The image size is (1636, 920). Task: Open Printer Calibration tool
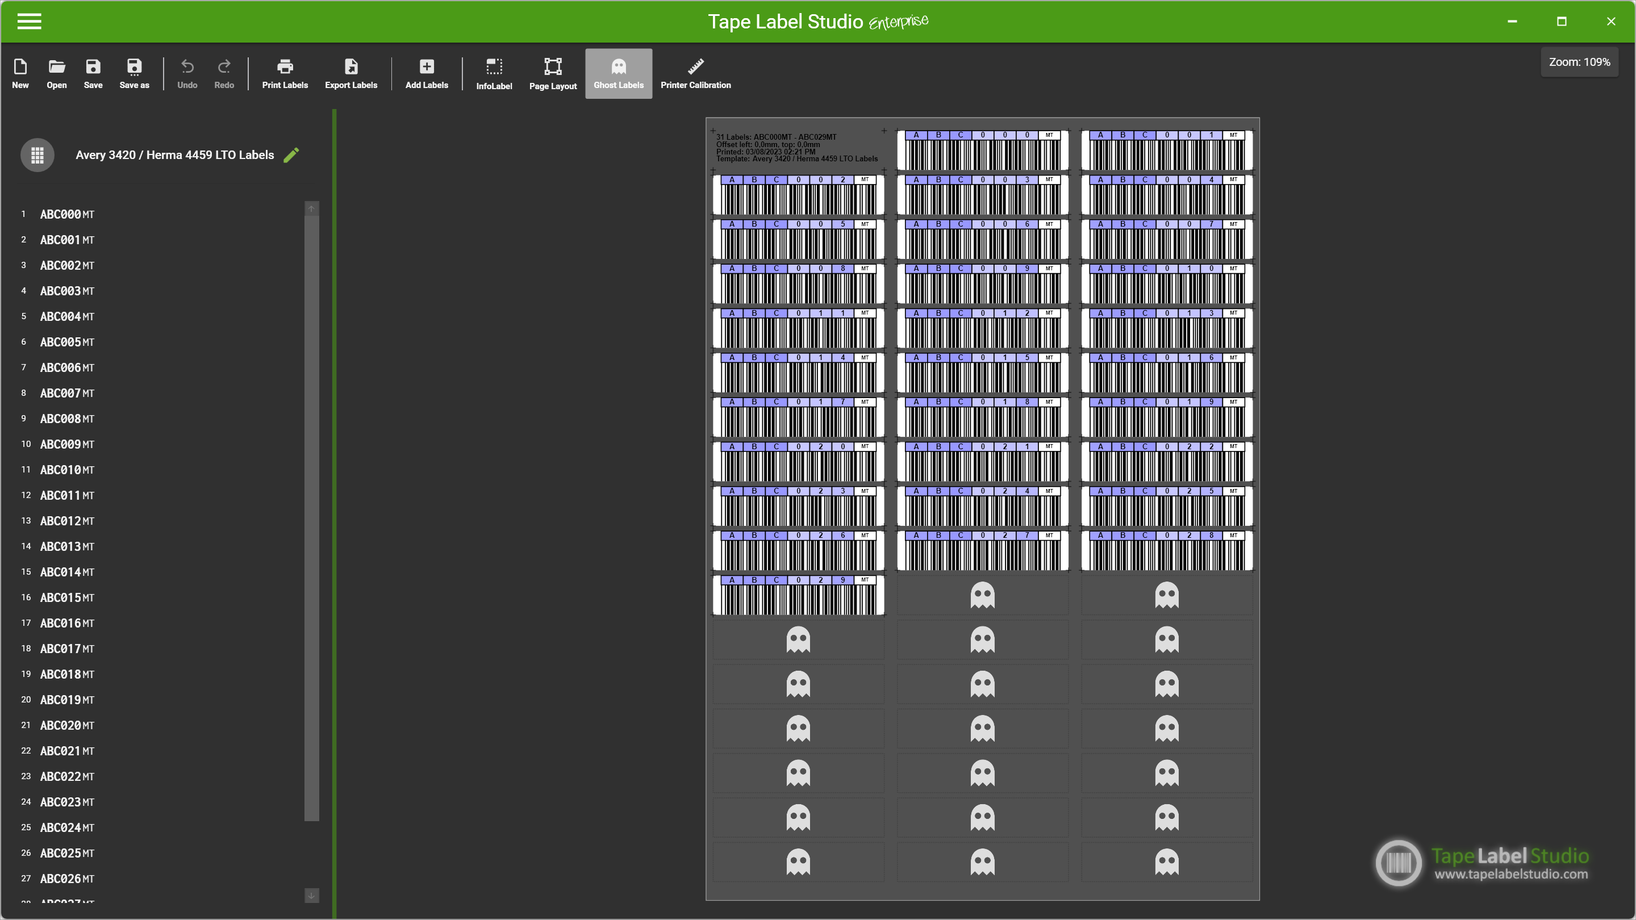tap(695, 74)
